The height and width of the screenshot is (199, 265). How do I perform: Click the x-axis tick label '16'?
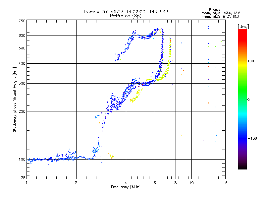coord(225,183)
